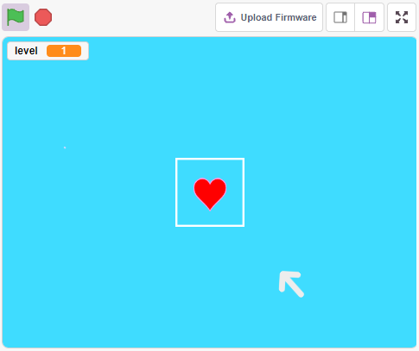Click the level variable monitor
The height and width of the screenshot is (351, 419).
click(x=48, y=51)
